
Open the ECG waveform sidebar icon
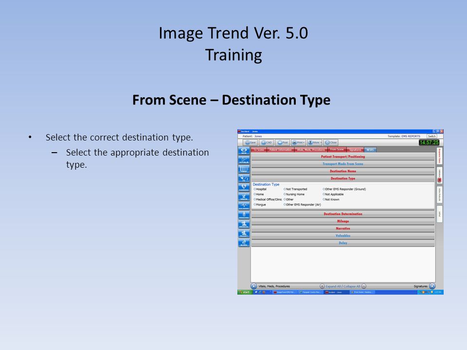click(x=244, y=206)
